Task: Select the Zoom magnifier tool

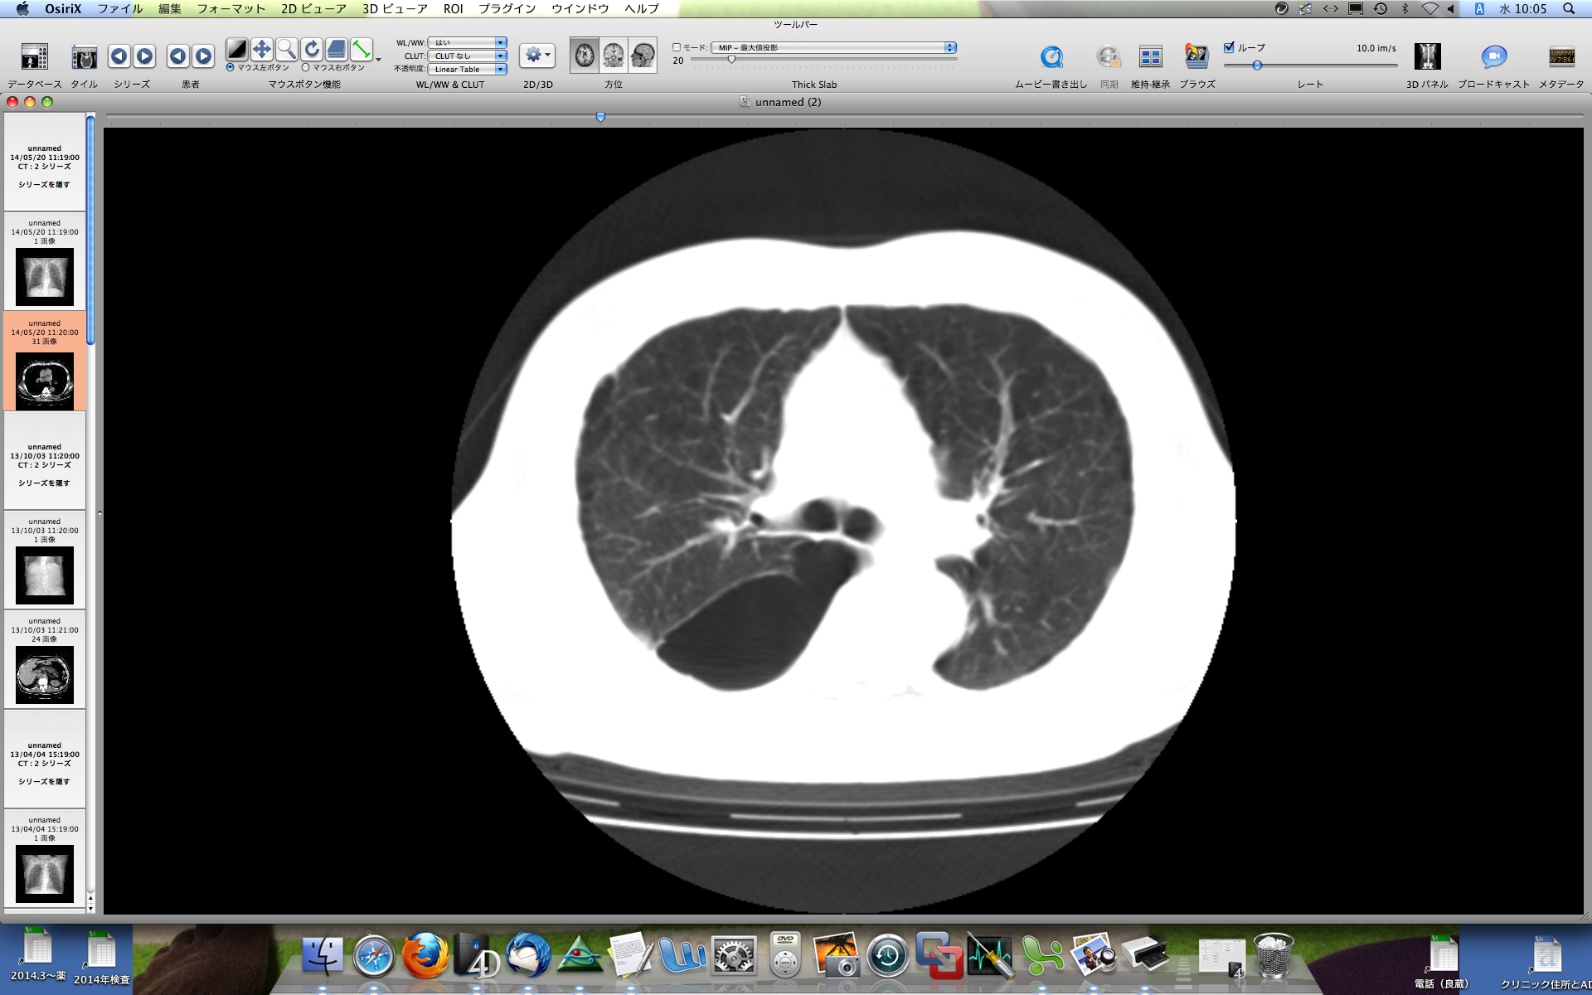Action: (x=287, y=50)
